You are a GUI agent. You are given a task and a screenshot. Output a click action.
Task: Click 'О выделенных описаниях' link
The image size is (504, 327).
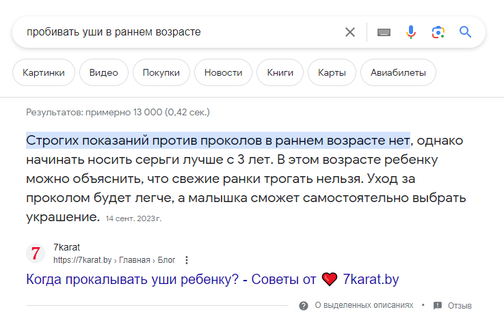point(364,306)
